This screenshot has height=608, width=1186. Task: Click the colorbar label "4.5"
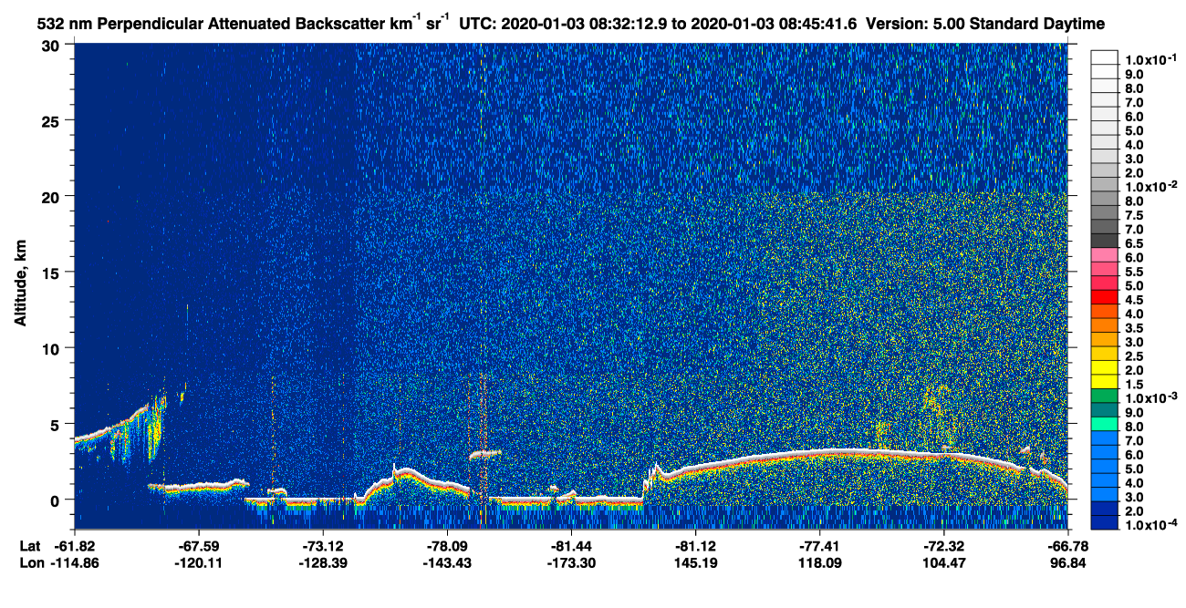click(x=1136, y=301)
